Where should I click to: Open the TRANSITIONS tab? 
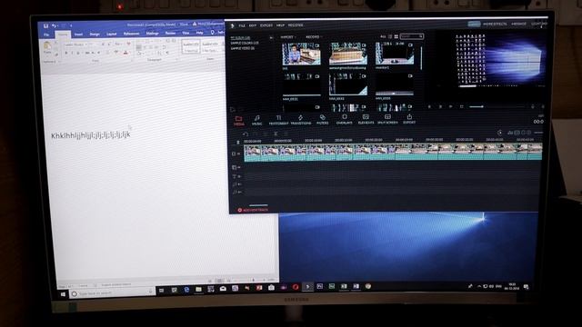301,120
